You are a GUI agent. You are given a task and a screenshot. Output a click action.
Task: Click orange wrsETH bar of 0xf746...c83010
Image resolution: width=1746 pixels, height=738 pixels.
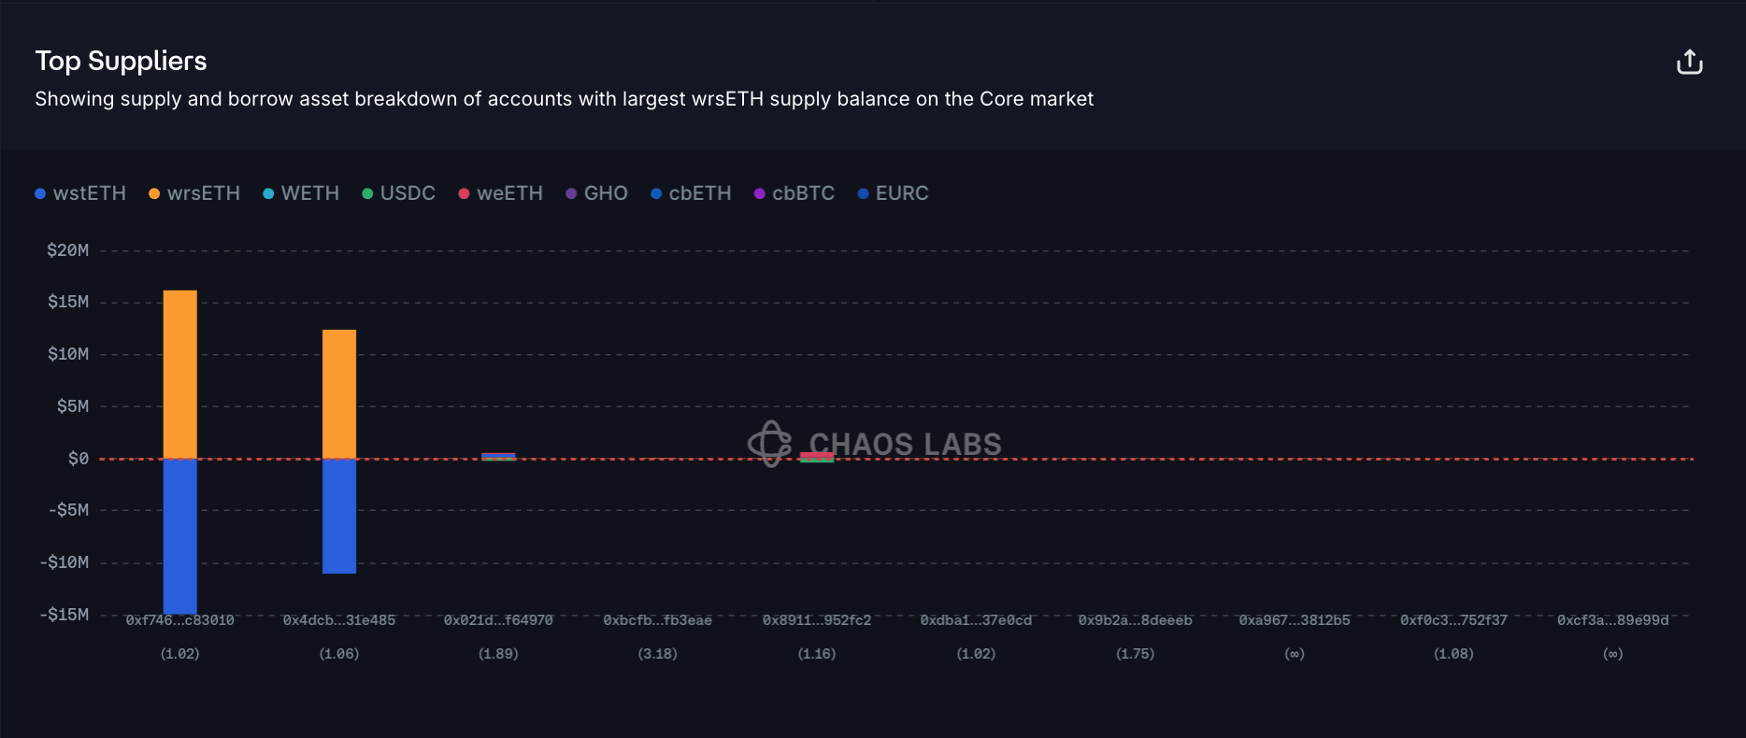(180, 374)
